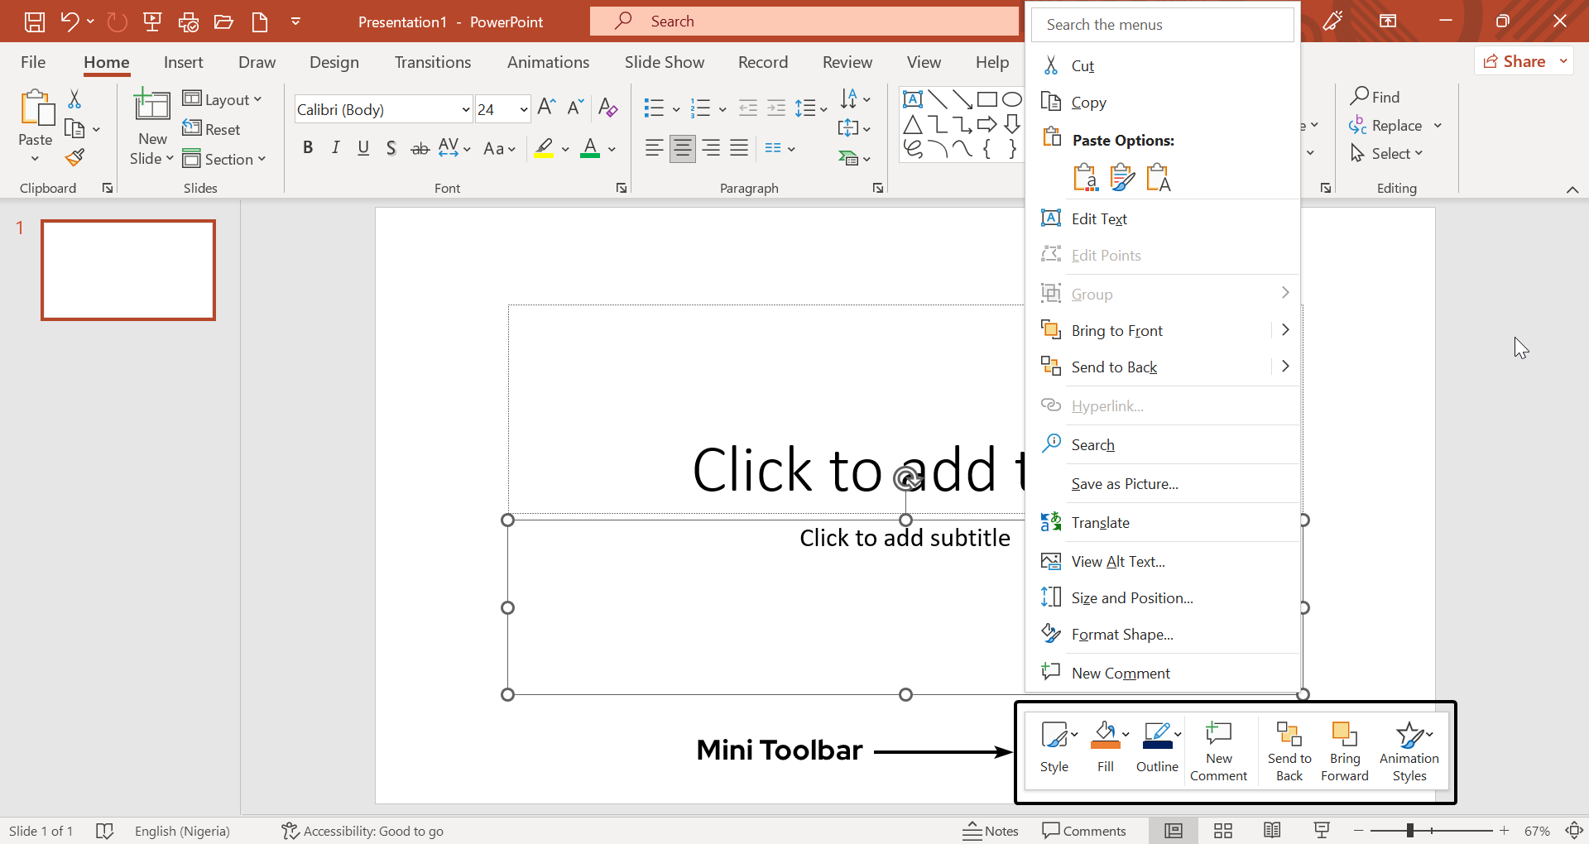Toggle italic formatting
1589x844 pixels.
pyautogui.click(x=335, y=147)
